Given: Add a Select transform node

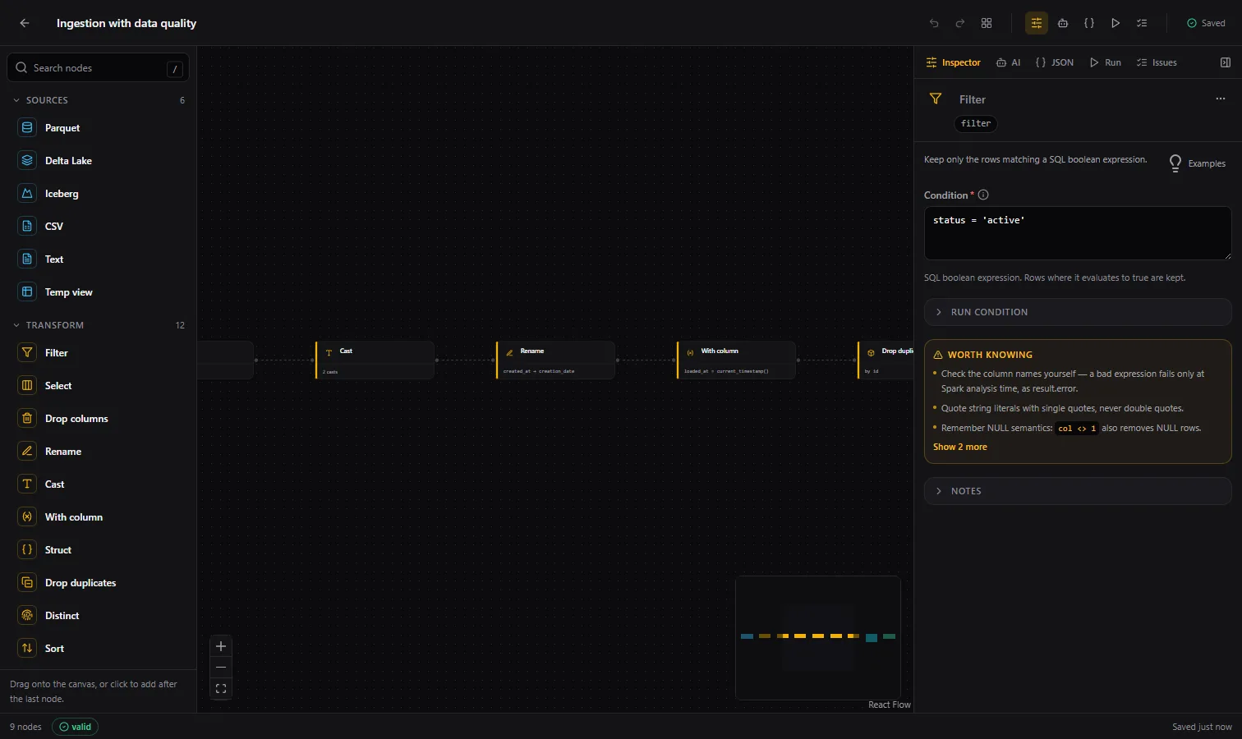Looking at the screenshot, I should (99, 386).
